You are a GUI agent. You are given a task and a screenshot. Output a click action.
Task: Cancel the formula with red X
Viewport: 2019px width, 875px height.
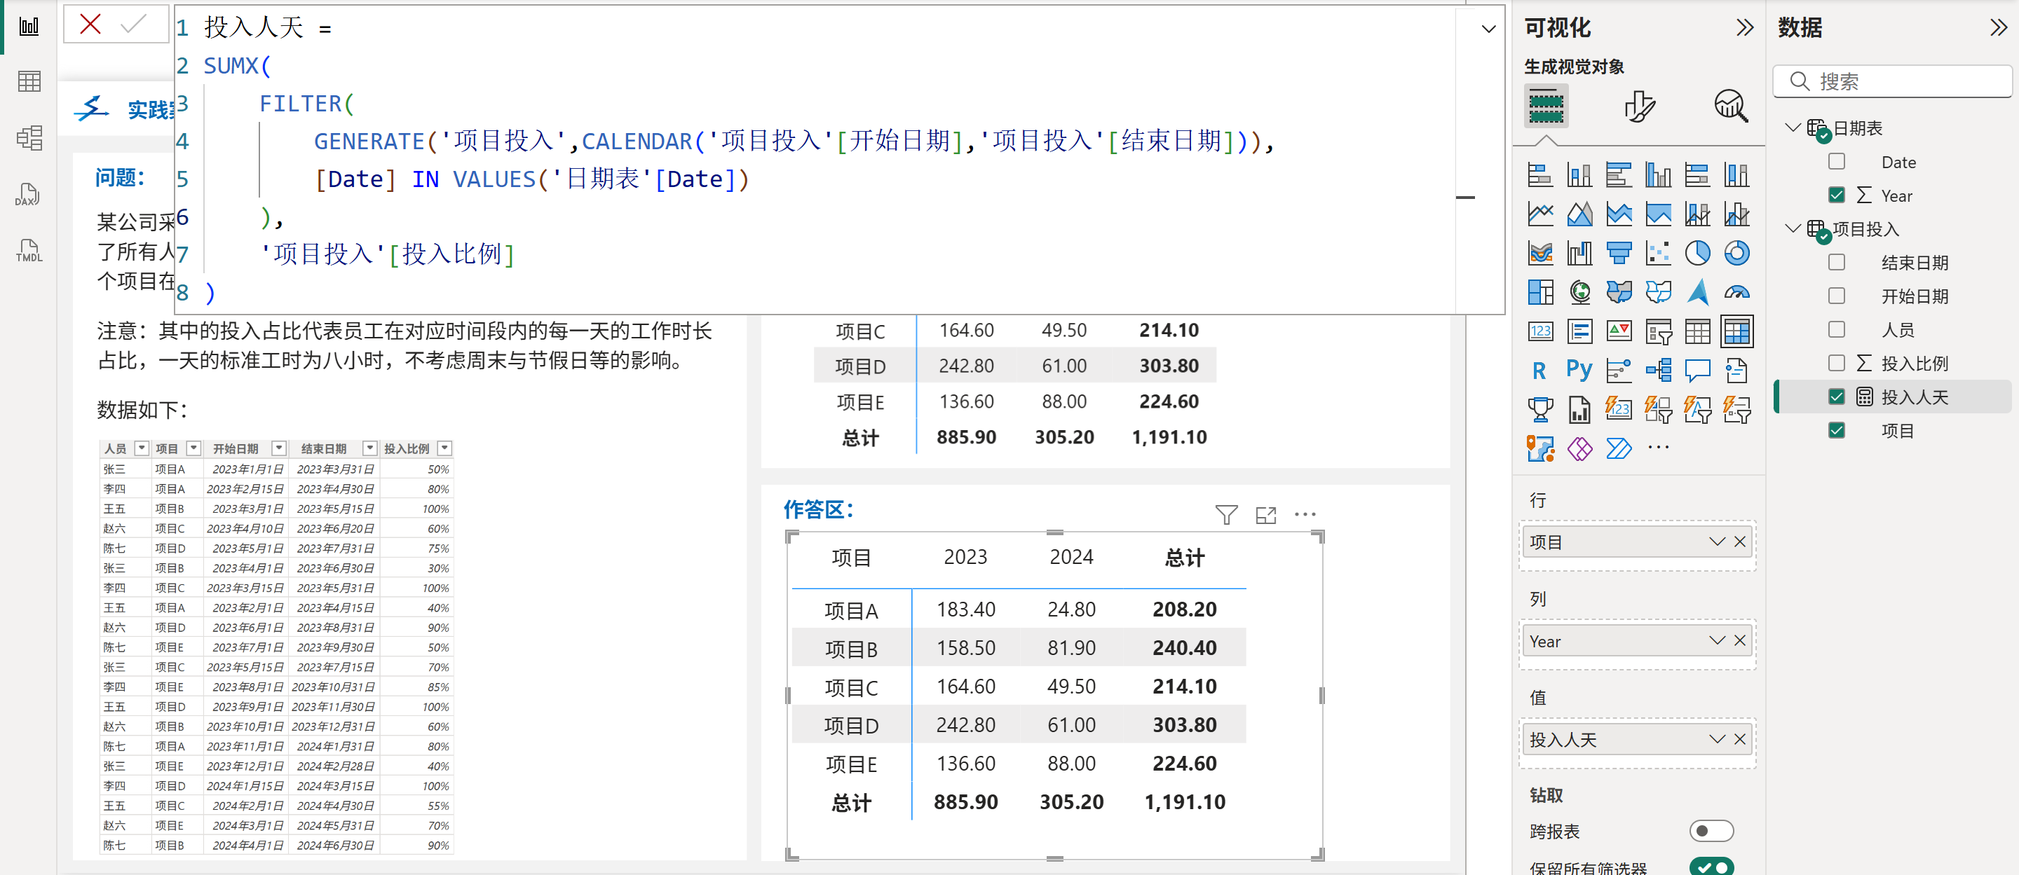(91, 25)
